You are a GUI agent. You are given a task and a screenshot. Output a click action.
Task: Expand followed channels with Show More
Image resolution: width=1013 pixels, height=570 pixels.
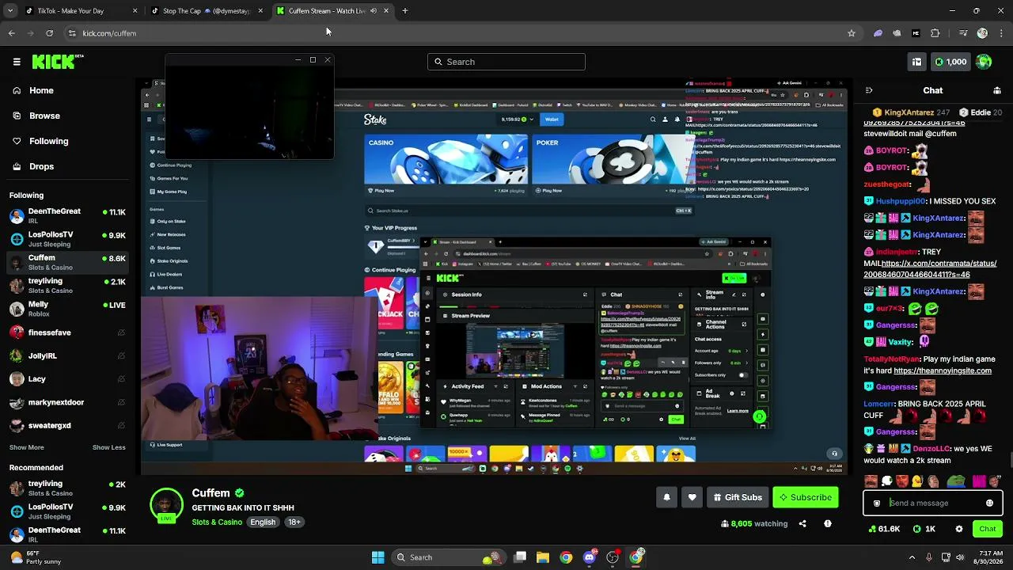click(x=27, y=447)
